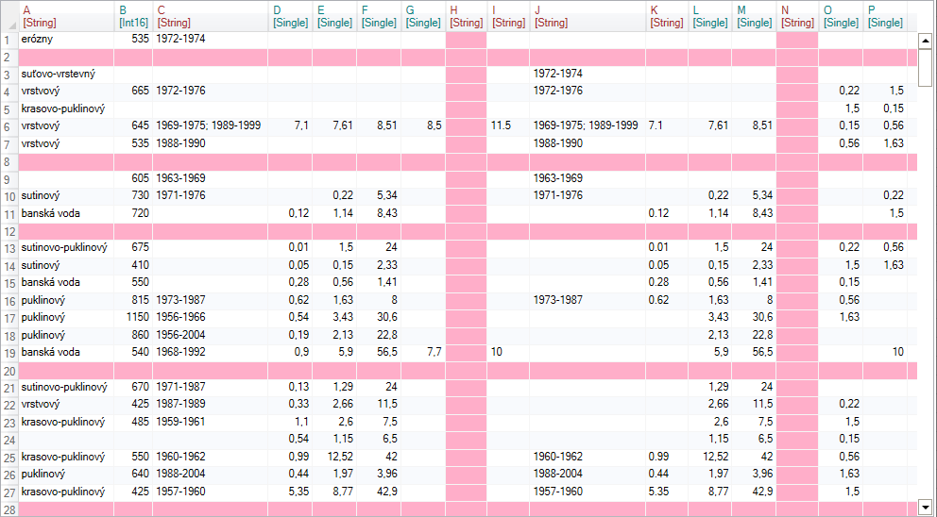
Task: Select column D [Single] header
Action: (x=290, y=16)
